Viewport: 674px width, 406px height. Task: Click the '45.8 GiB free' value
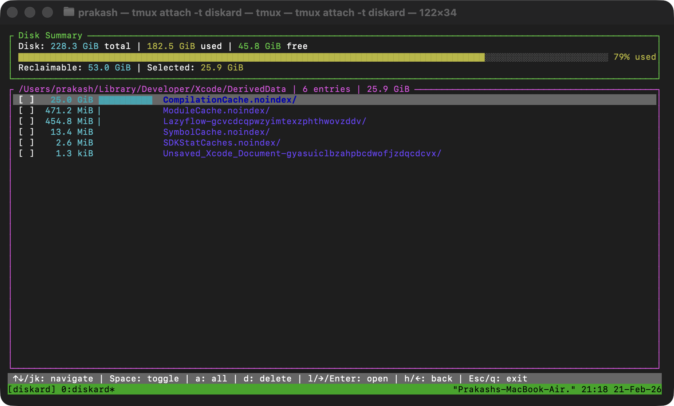tap(273, 46)
